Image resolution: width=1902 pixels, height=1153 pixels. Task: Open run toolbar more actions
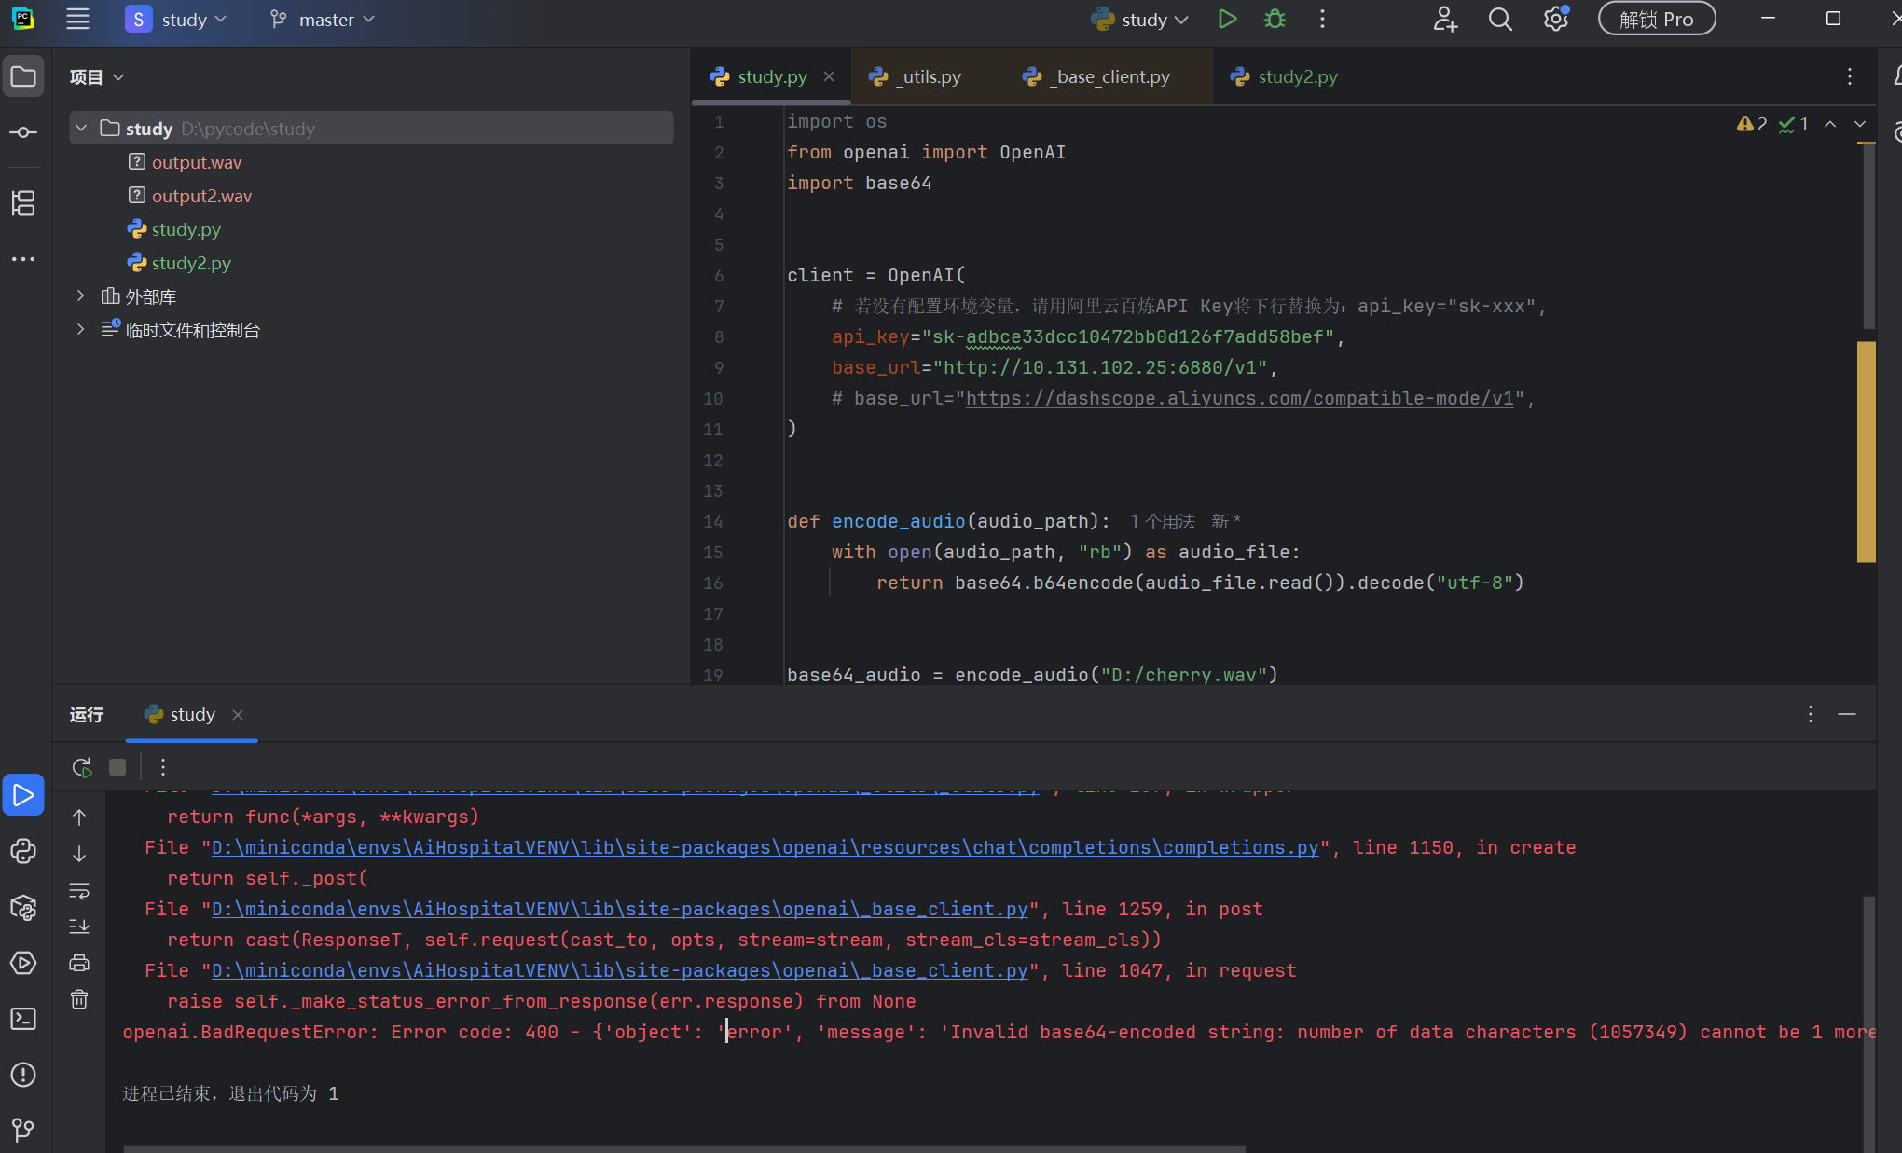[x=163, y=767]
